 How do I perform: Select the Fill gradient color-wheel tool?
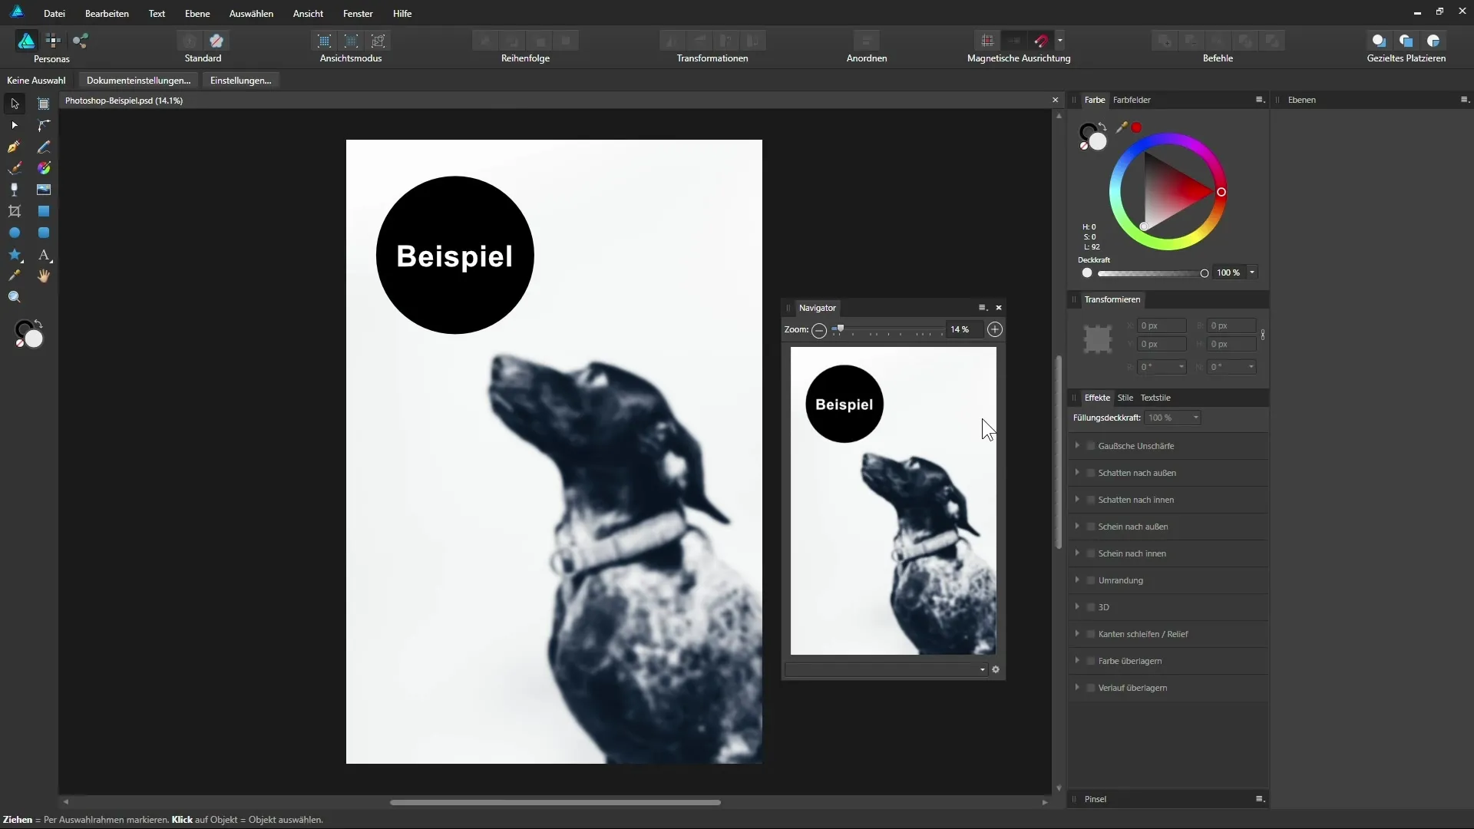(x=44, y=168)
